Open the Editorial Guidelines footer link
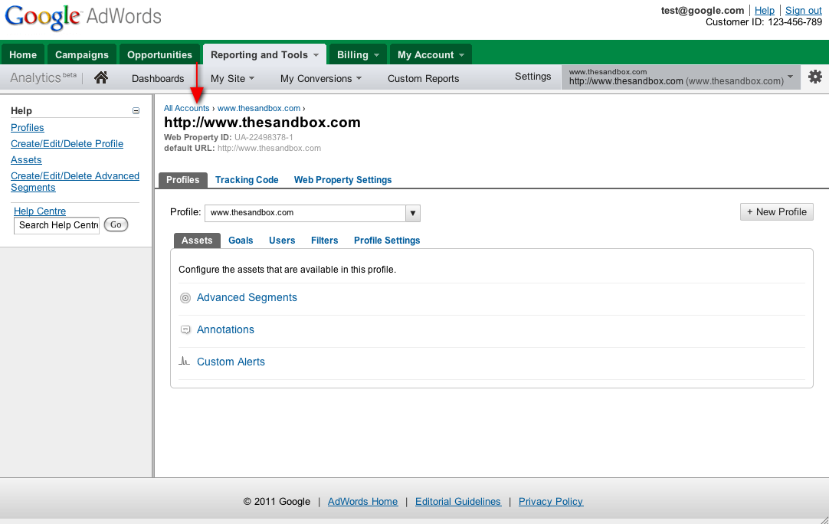 [x=458, y=501]
